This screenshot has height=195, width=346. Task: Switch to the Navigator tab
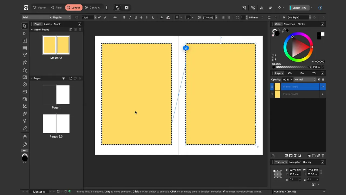295,162
